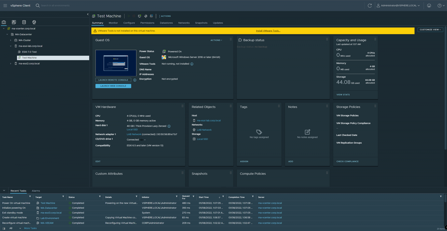Collapse the ma-esxi-lab.corp.local tree node
This screenshot has width=447, height=231.
(11, 46)
